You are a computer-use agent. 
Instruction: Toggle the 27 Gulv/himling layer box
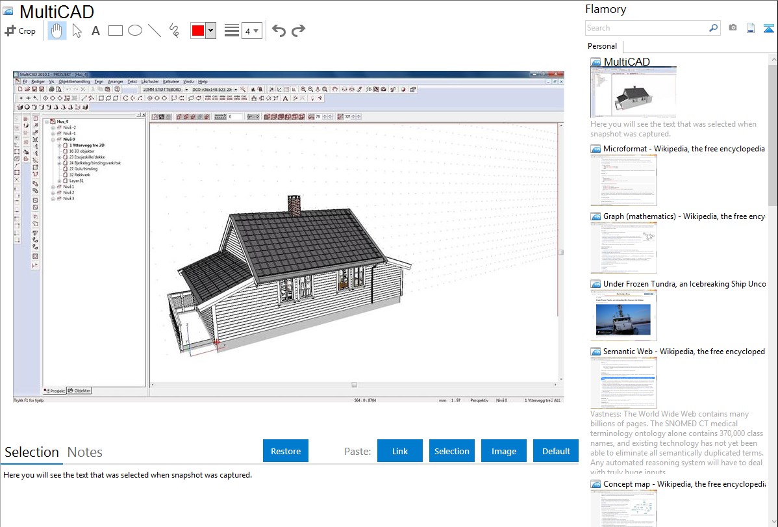(x=65, y=169)
